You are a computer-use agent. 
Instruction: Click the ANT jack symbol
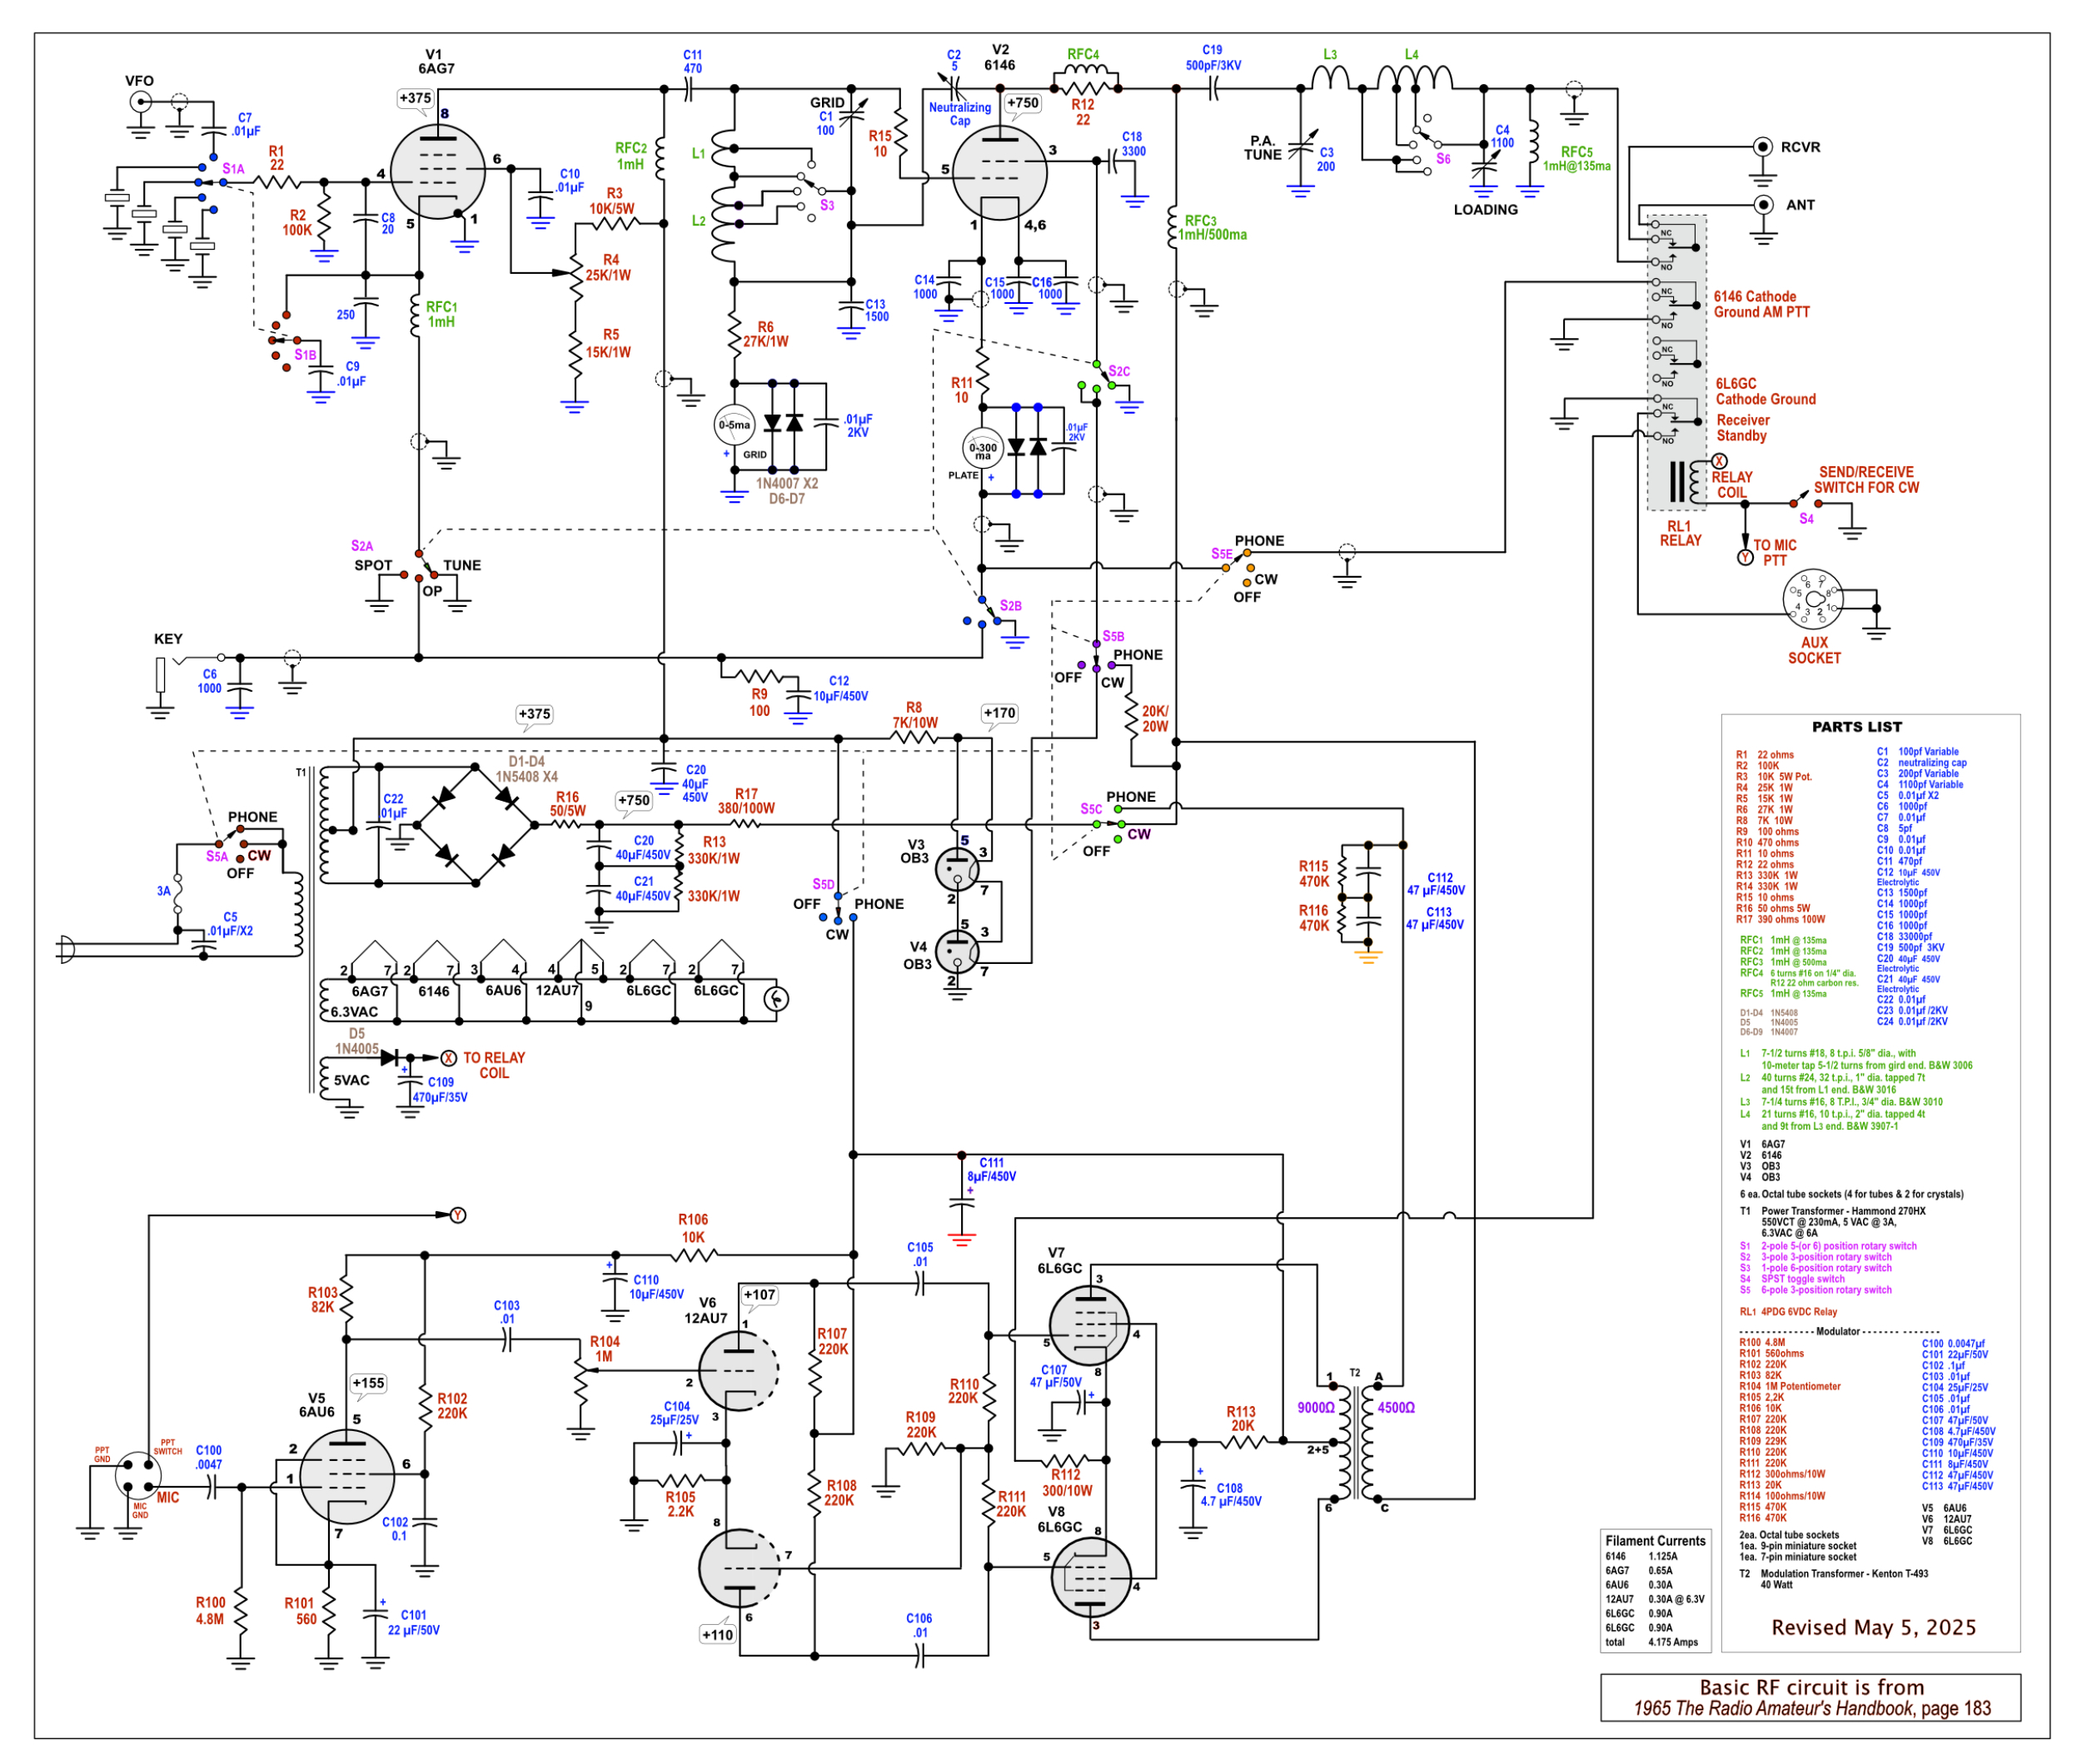(x=1763, y=204)
